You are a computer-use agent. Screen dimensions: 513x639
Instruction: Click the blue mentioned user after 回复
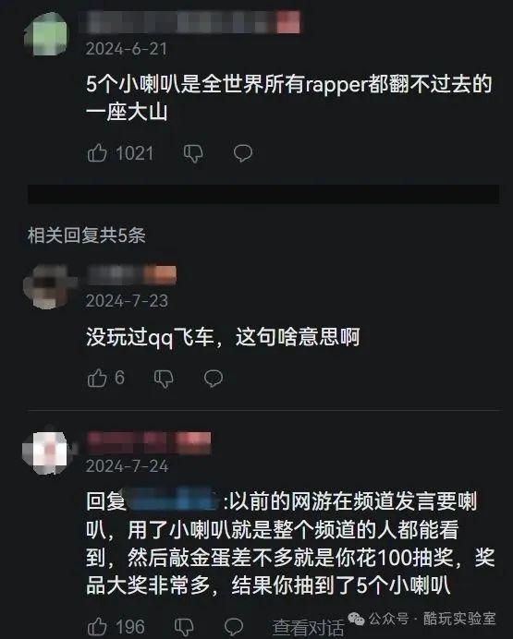coord(174,500)
